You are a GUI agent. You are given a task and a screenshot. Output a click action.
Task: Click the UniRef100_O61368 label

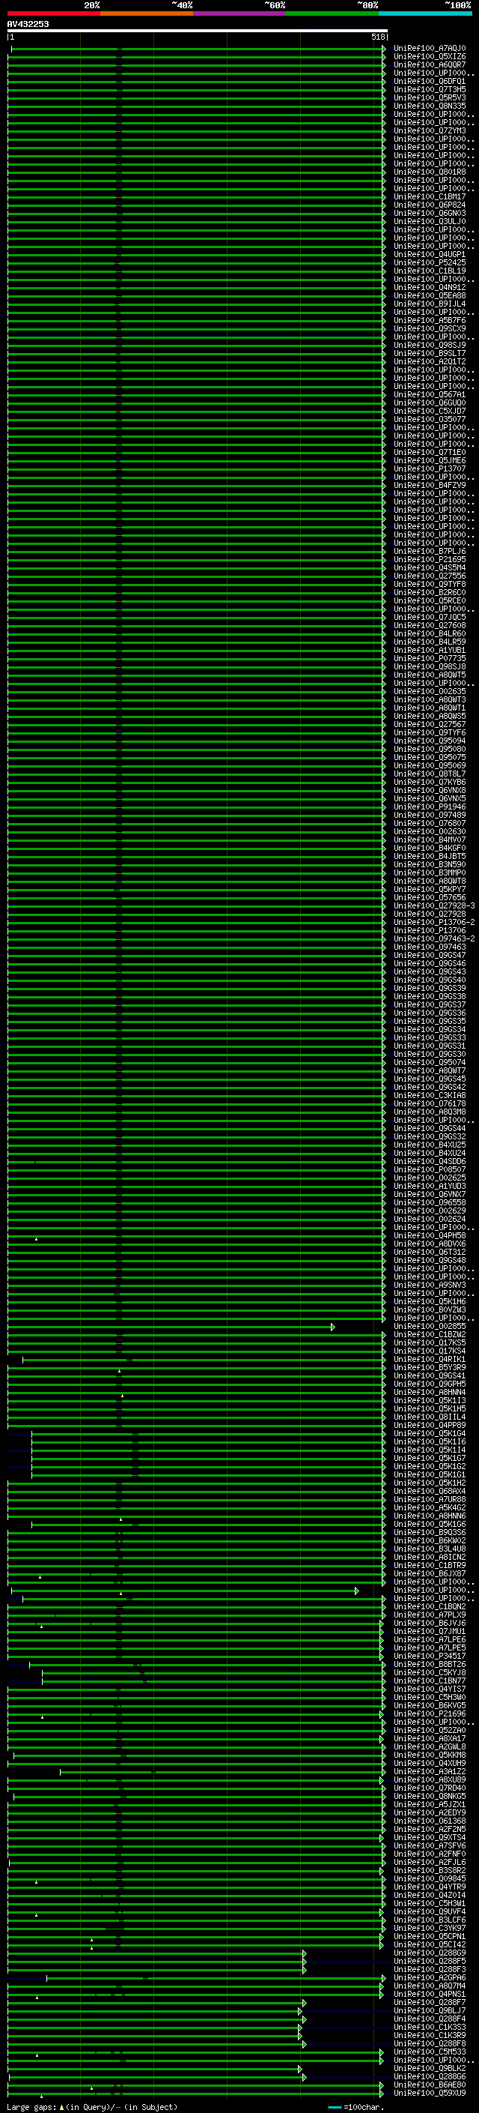(x=430, y=1821)
